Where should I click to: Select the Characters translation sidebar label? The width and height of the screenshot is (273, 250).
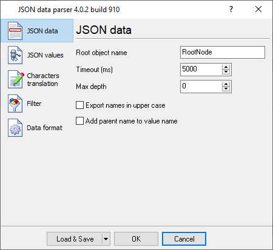(43, 79)
